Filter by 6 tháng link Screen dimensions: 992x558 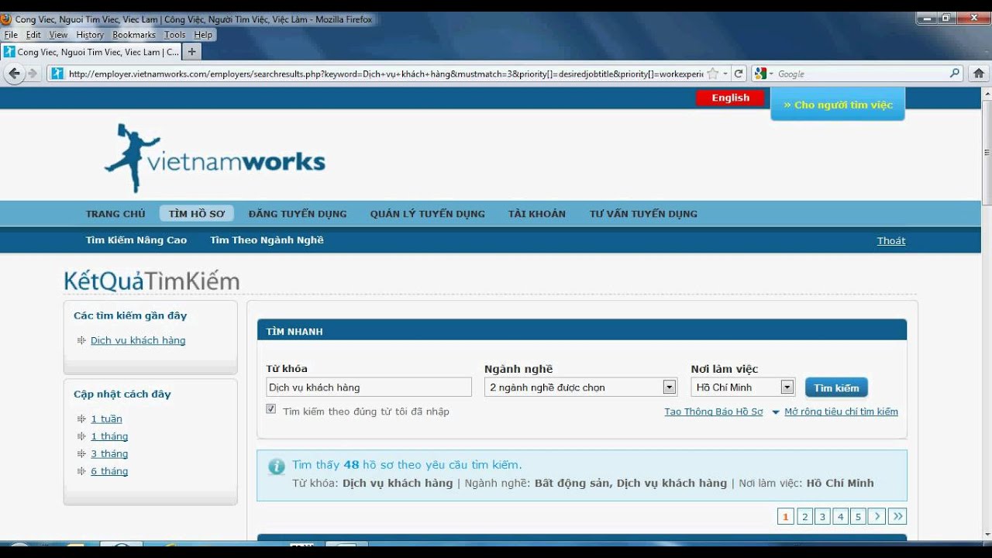coord(109,471)
